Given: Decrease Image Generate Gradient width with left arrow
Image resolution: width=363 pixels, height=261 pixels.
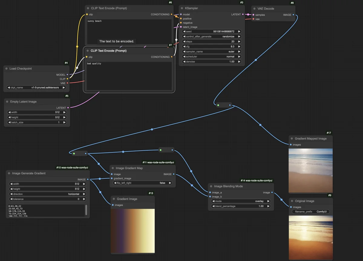Looking at the screenshot, I should pos(11,184).
